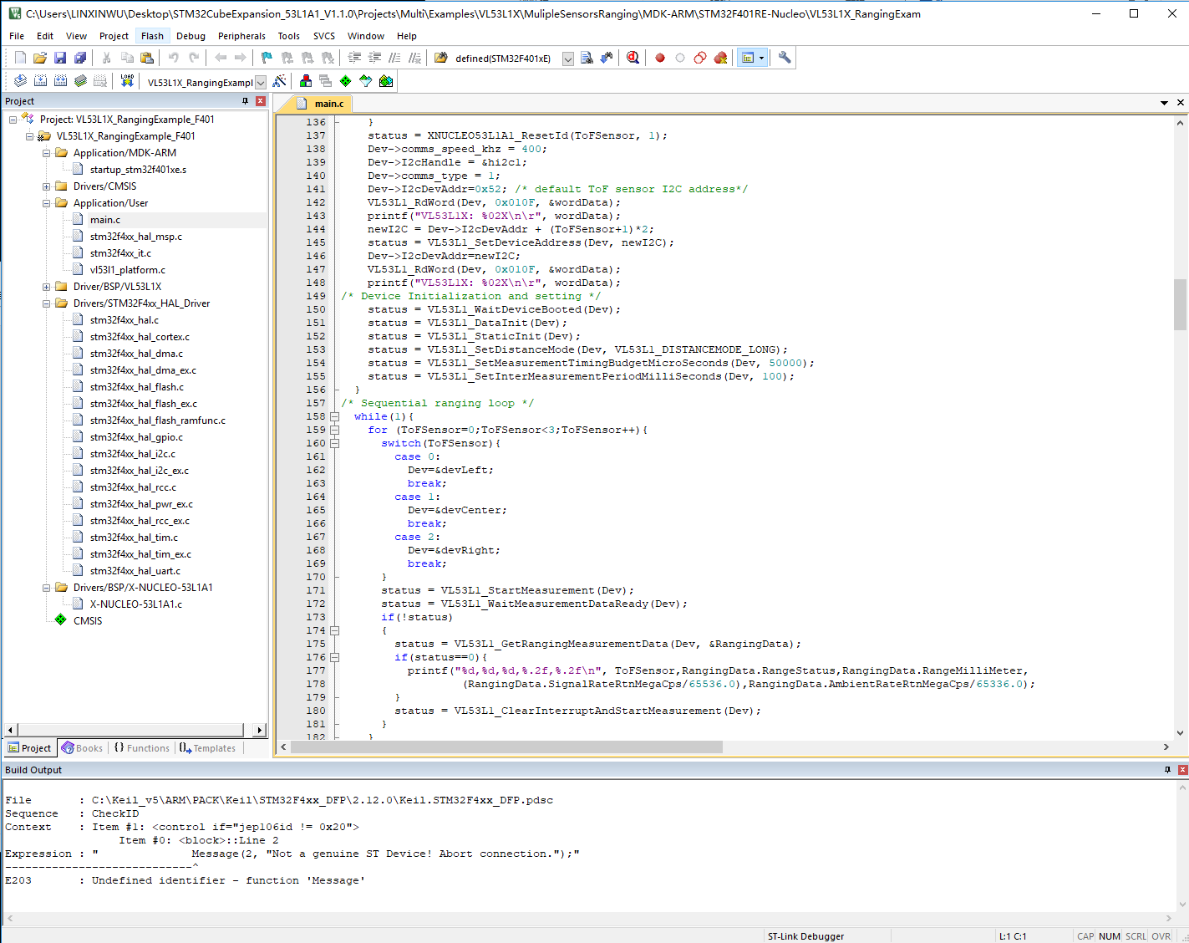Viewport: 1189px width, 943px height.
Task: Collapse the Application/MDK-ARM folder
Action: pyautogui.click(x=47, y=153)
